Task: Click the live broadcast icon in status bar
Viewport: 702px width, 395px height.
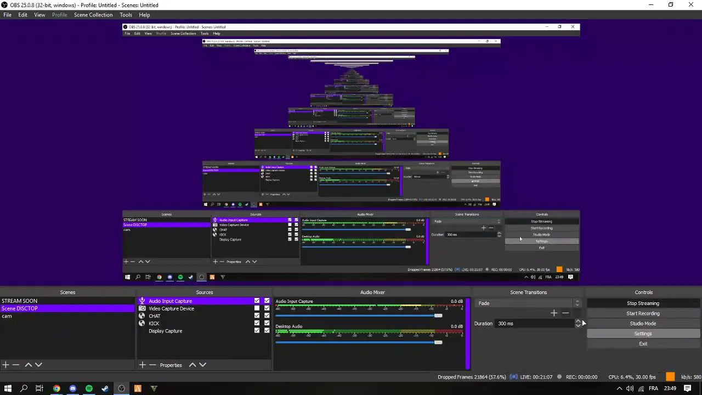Action: tap(514, 377)
